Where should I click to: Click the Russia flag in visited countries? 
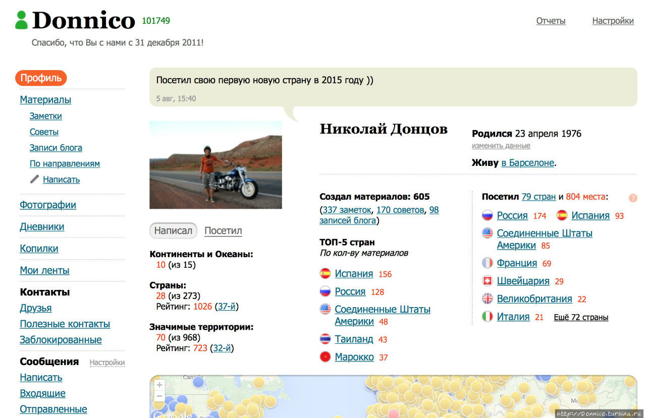(x=487, y=215)
